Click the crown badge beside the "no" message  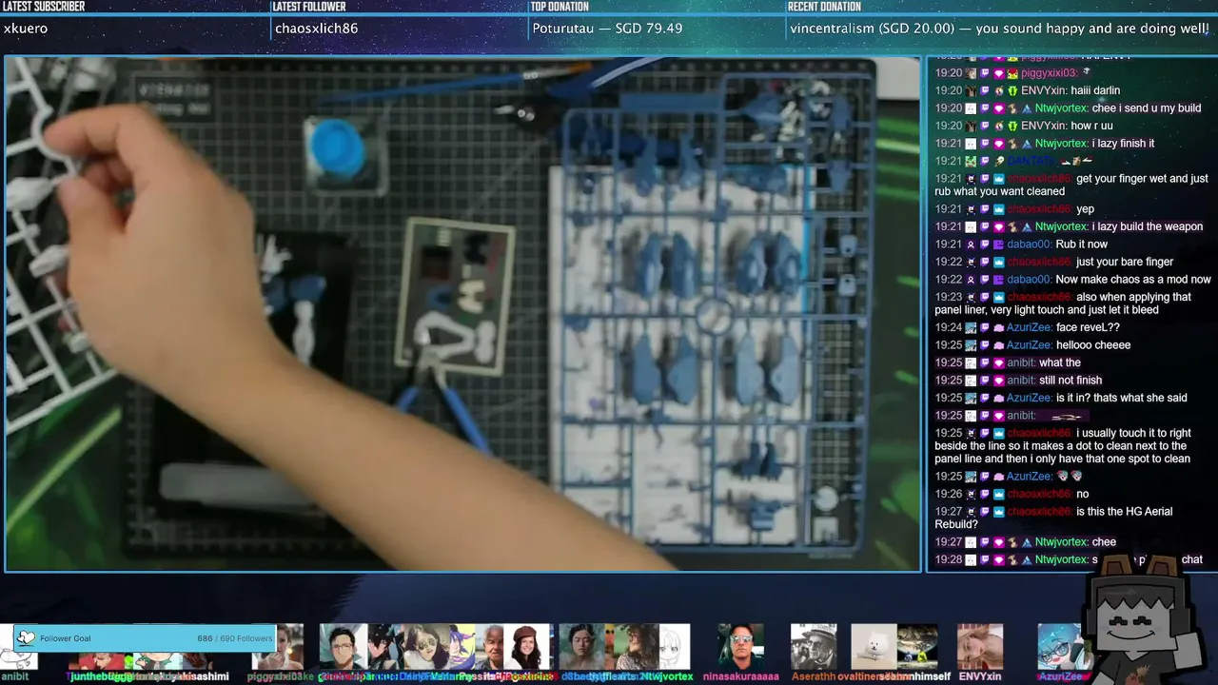point(999,495)
